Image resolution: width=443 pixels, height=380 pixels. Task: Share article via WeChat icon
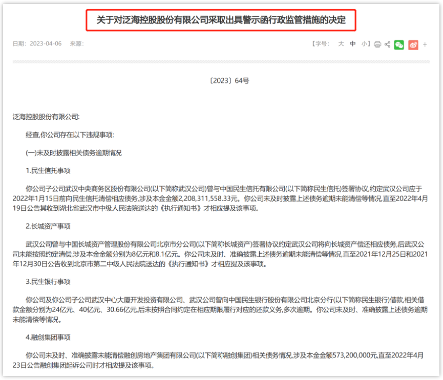pos(399,44)
